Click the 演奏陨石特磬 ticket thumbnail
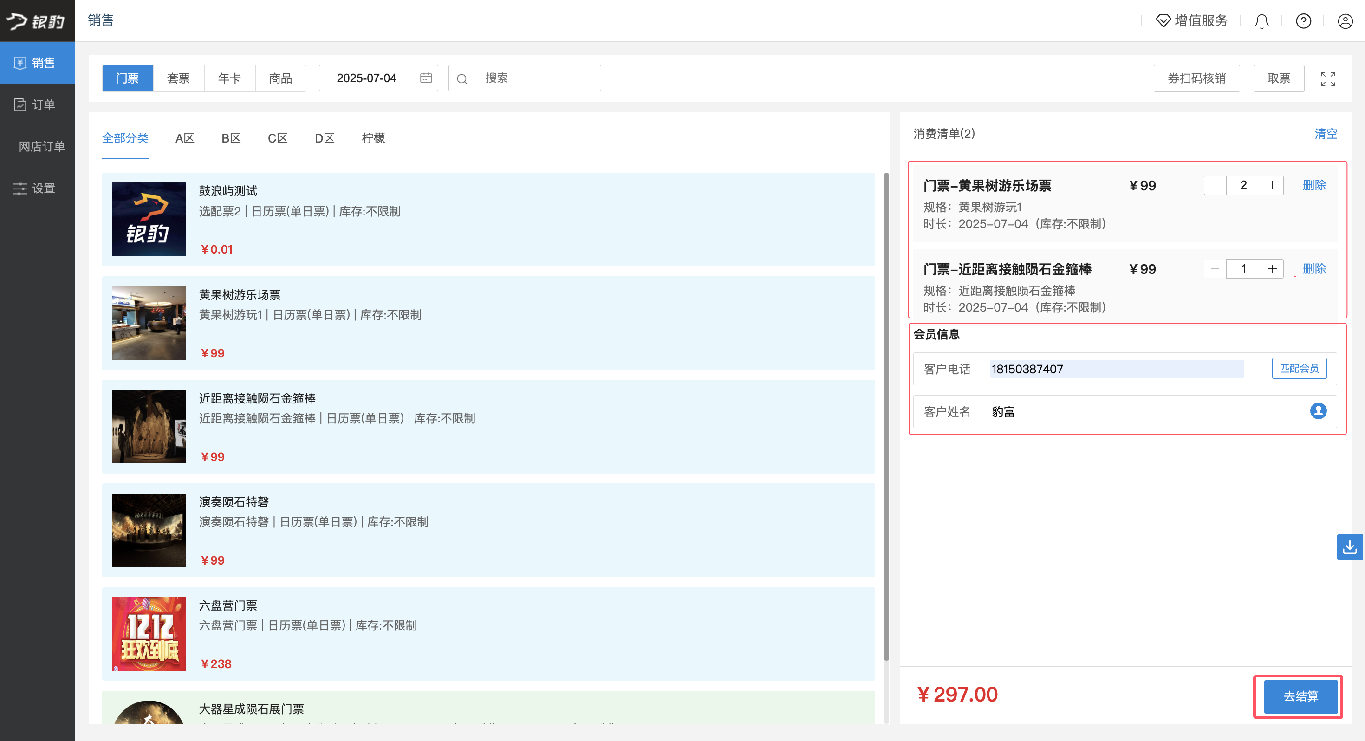Image resolution: width=1365 pixels, height=741 pixels. point(149,530)
